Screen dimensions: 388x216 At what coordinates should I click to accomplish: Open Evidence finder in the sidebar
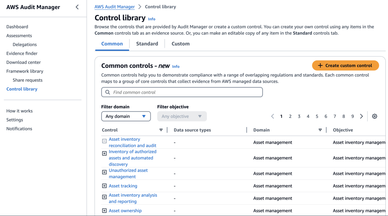tap(22, 53)
